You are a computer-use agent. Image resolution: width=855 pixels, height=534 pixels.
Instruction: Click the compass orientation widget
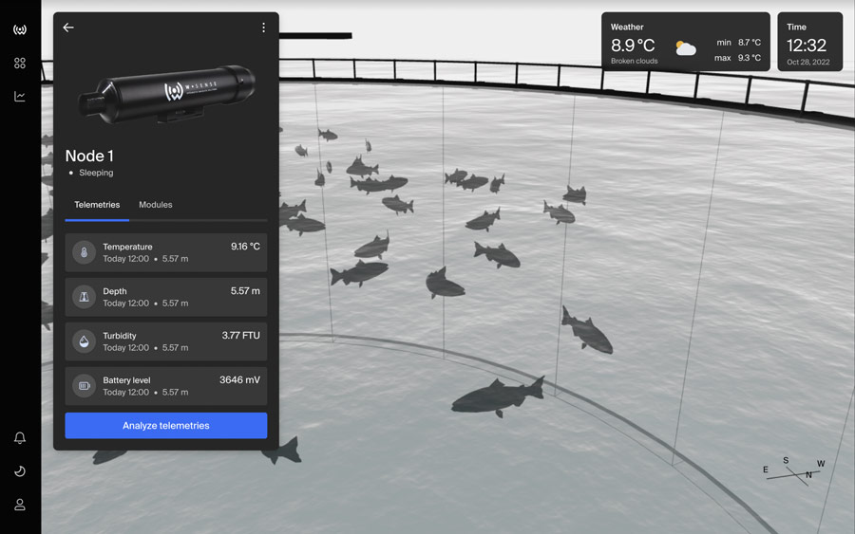(794, 470)
